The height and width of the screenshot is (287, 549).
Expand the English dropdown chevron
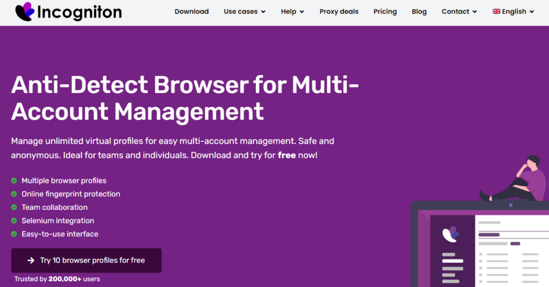click(x=531, y=12)
